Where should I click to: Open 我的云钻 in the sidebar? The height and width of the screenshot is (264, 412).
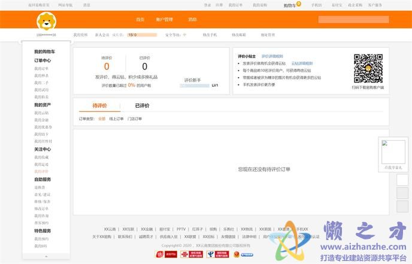click(41, 113)
